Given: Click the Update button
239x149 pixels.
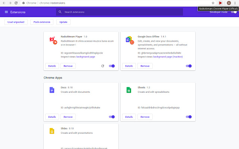Looking at the screenshot, I should (63, 22).
